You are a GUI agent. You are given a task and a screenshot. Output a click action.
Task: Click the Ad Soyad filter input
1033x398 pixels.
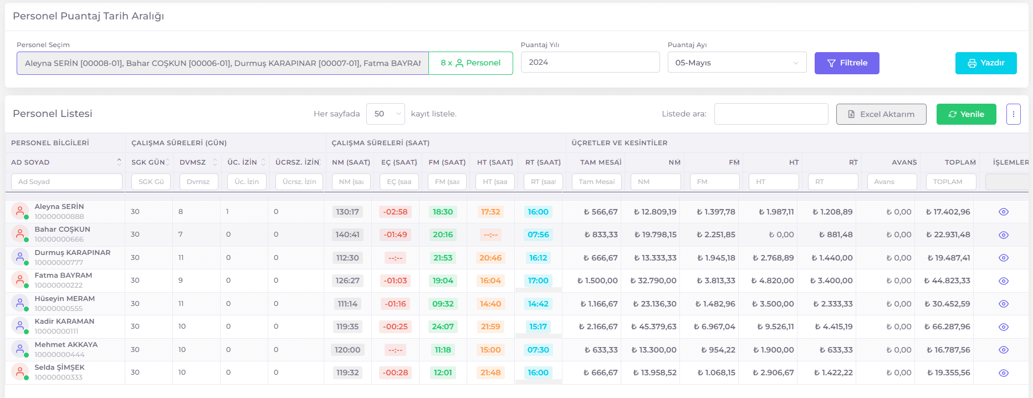pos(67,182)
